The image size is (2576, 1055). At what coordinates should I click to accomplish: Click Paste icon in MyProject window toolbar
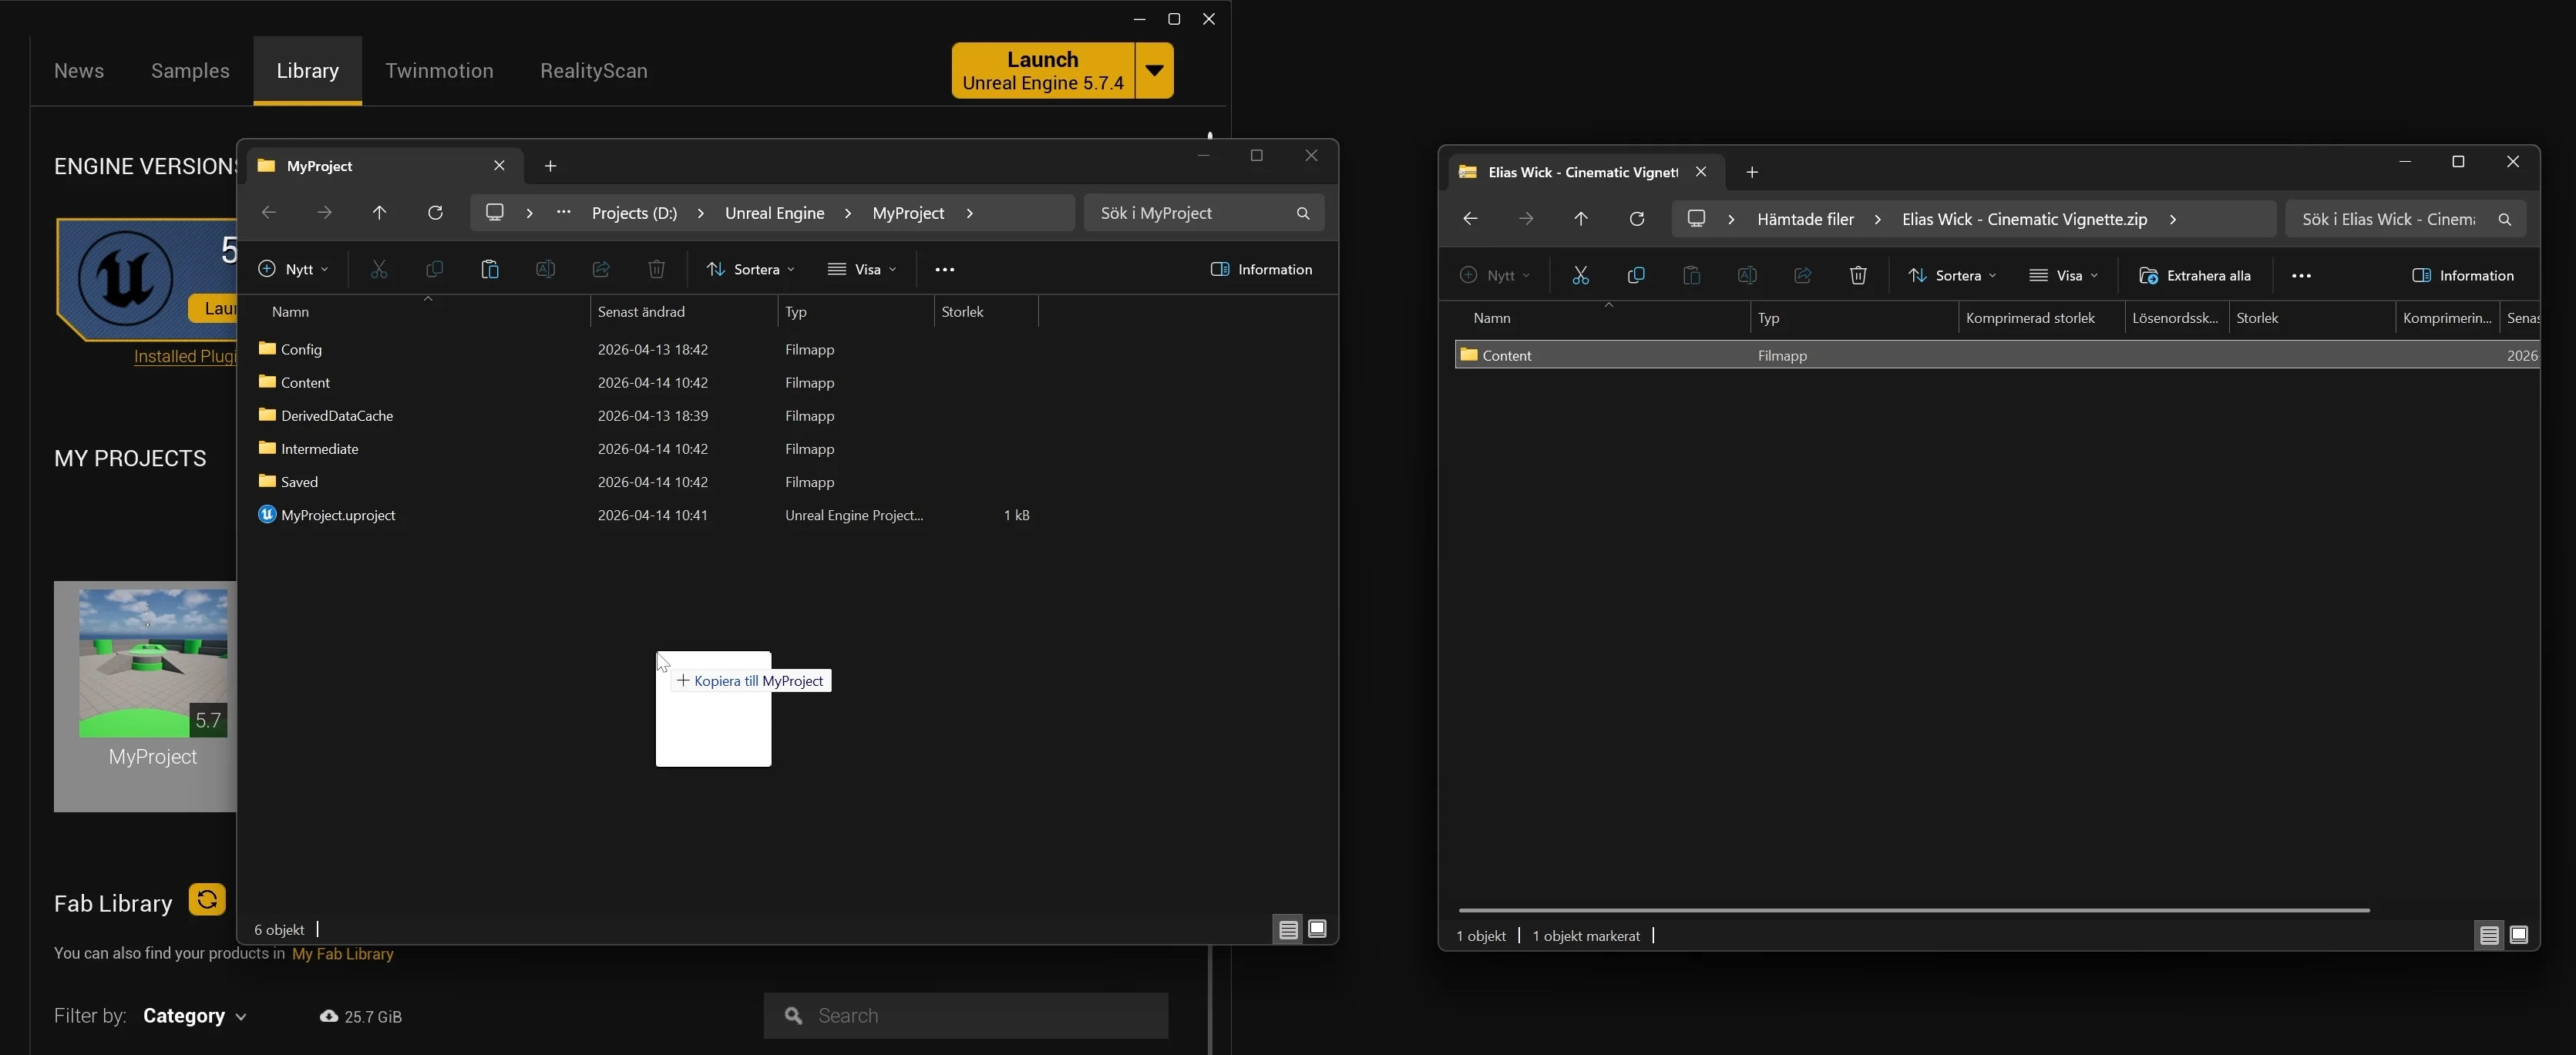point(490,269)
